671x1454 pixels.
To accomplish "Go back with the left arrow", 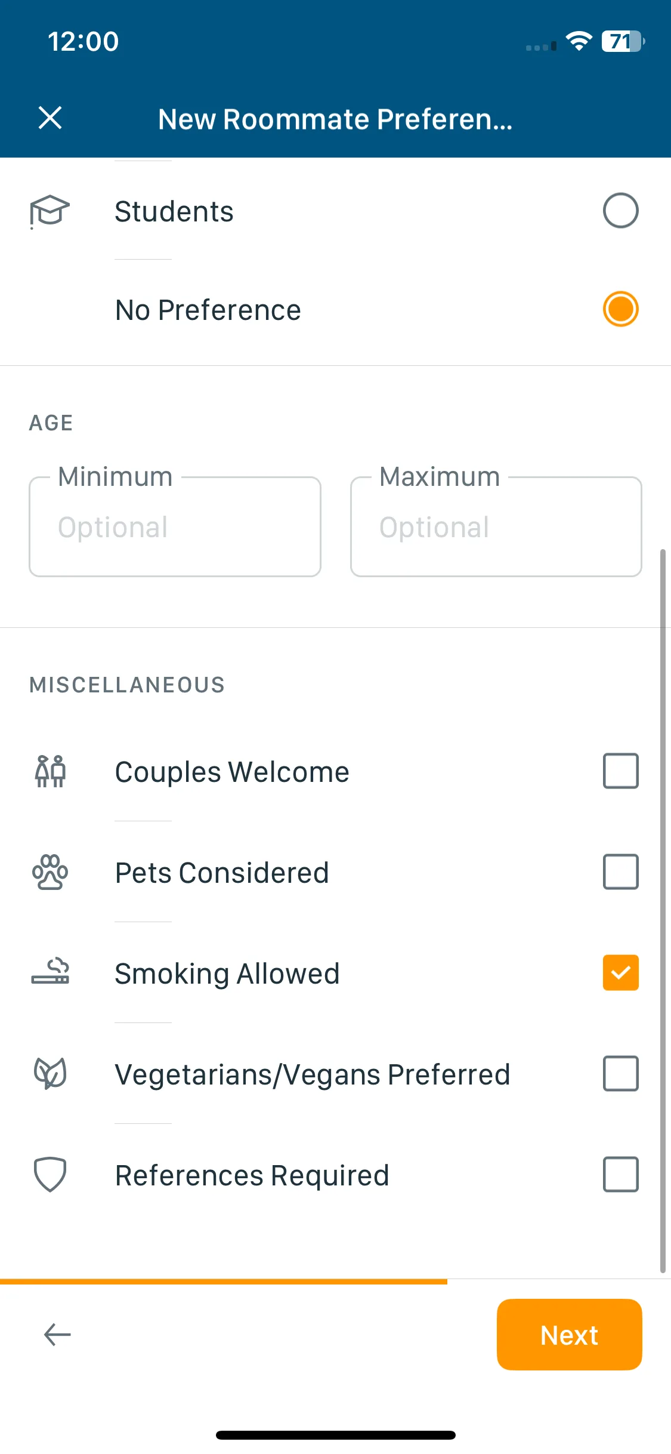I will 57,1335.
